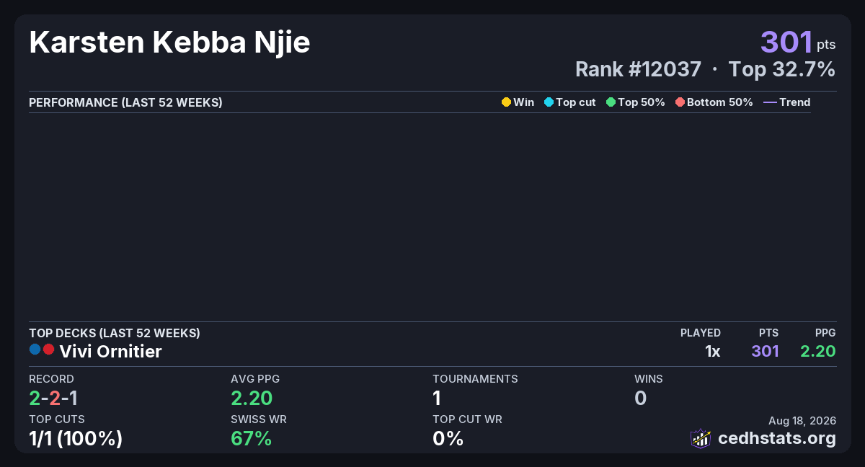The height and width of the screenshot is (467, 865).
Task: Click the cyan Top cut legend dot
Action: (x=549, y=102)
